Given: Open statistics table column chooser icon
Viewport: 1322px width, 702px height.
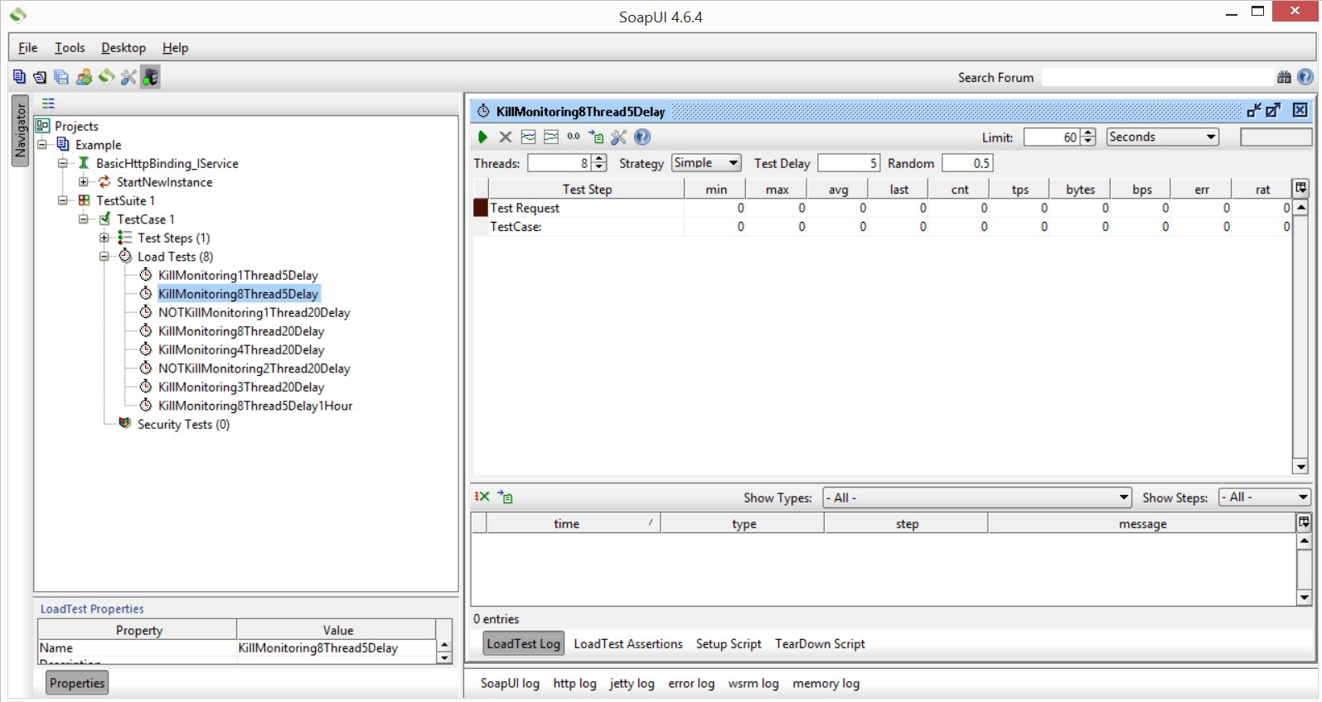Looking at the screenshot, I should pyautogui.click(x=1300, y=188).
